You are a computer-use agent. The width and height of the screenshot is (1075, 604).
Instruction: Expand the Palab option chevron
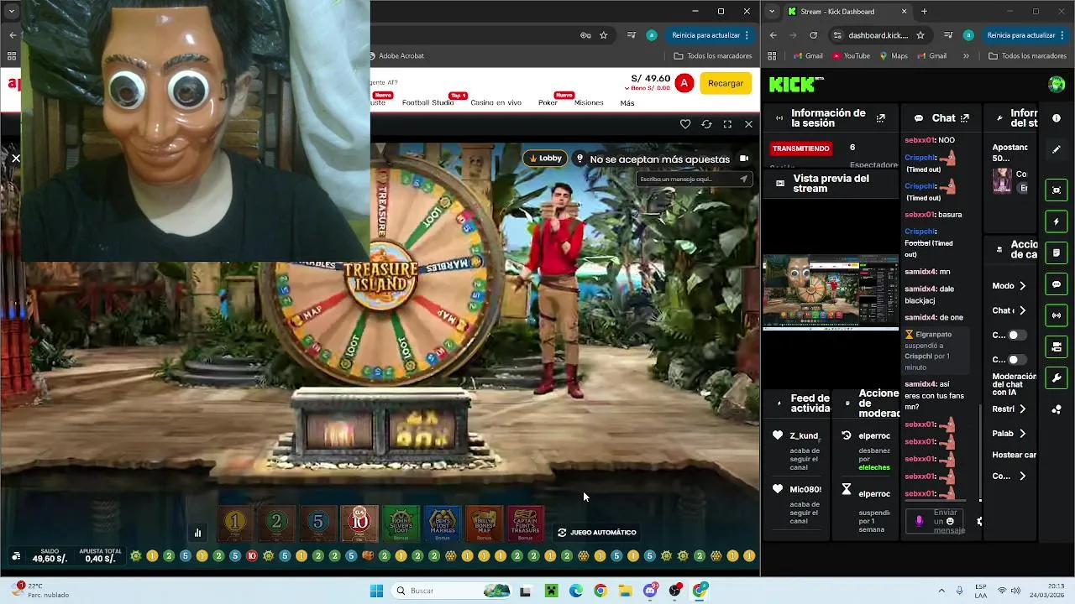click(x=1022, y=434)
